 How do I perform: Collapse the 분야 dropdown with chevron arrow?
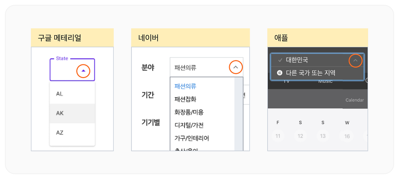click(x=236, y=67)
